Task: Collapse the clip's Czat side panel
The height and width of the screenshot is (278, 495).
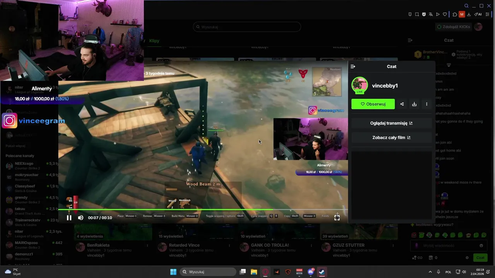Action: click(353, 66)
